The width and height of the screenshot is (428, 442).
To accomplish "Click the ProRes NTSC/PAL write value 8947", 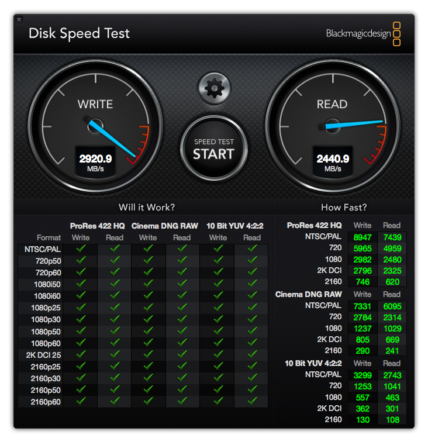I will (x=363, y=237).
